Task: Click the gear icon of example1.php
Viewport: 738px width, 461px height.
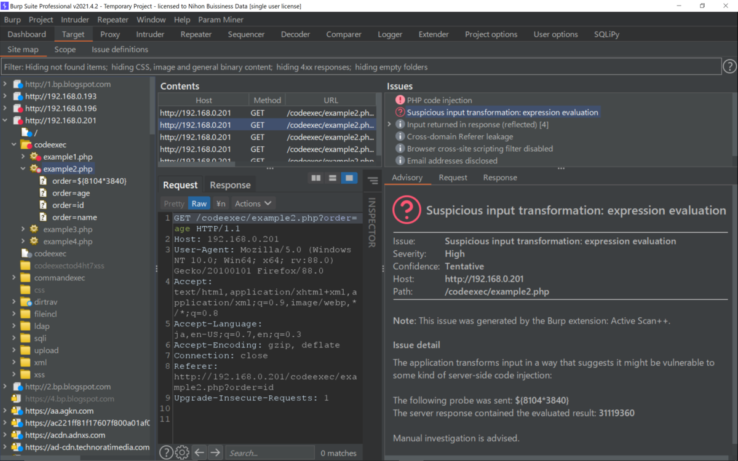Action: tap(35, 157)
